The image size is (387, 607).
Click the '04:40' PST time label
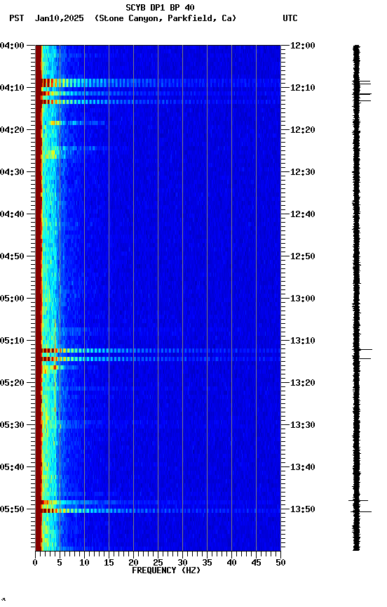[x=12, y=214]
